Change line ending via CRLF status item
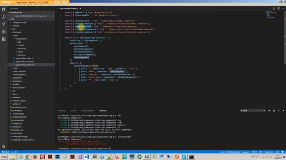 tap(261, 152)
